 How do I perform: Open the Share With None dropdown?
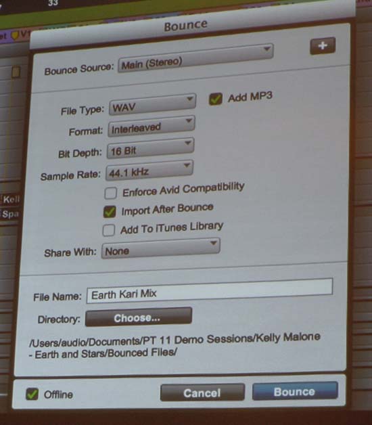(x=161, y=248)
